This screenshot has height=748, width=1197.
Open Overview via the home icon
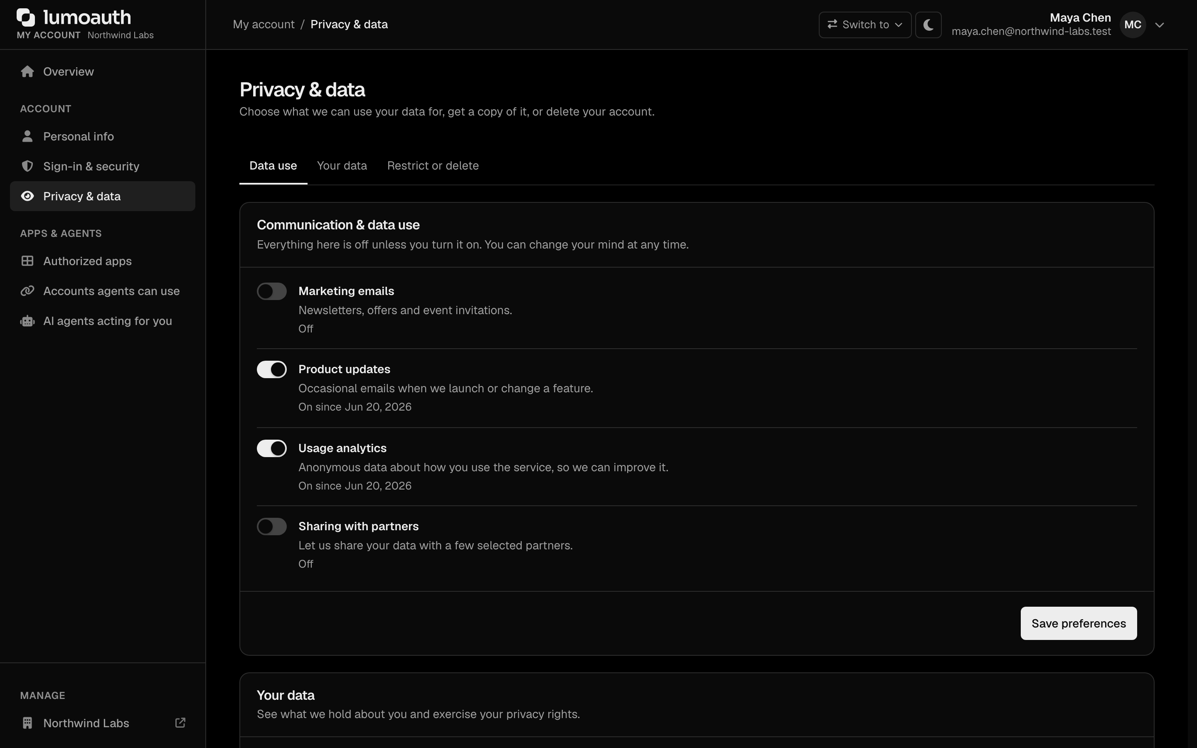28,71
